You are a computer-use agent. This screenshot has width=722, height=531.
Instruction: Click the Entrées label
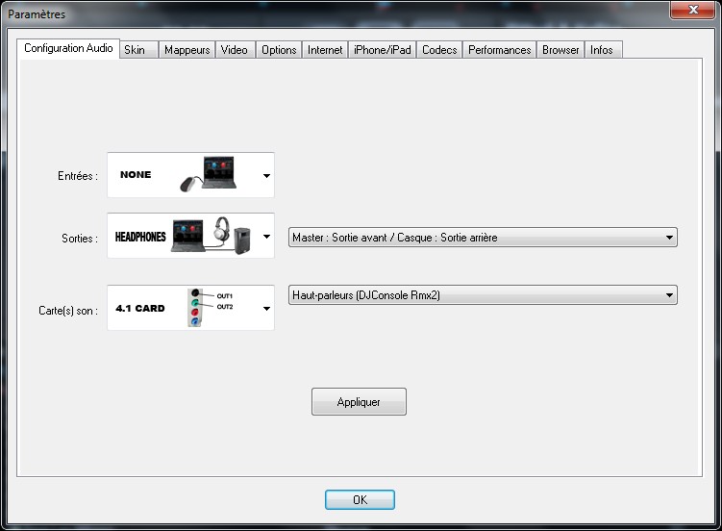(78, 176)
